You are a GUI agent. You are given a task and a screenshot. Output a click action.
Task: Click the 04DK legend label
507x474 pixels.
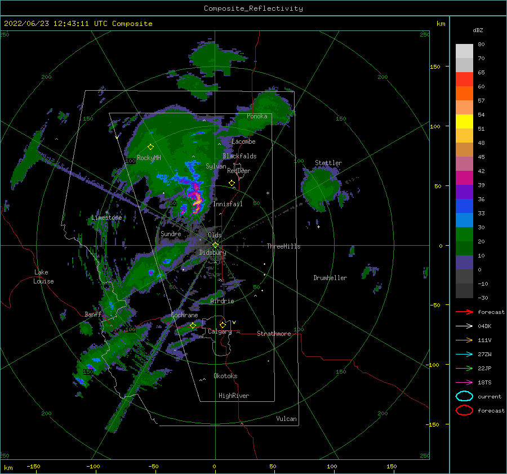pos(484,326)
